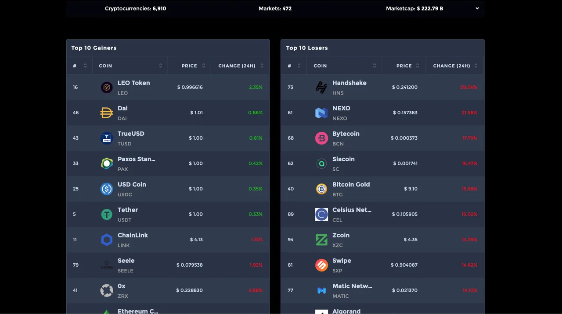Click the Celsius Network coin logo
This screenshot has height=314, width=562.
coord(321,214)
